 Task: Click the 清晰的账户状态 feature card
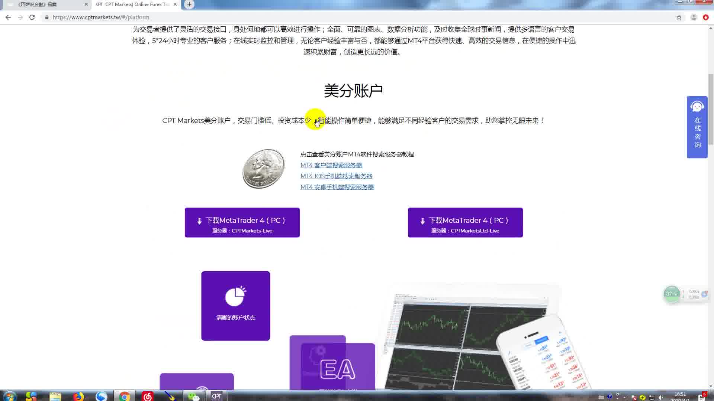236,306
